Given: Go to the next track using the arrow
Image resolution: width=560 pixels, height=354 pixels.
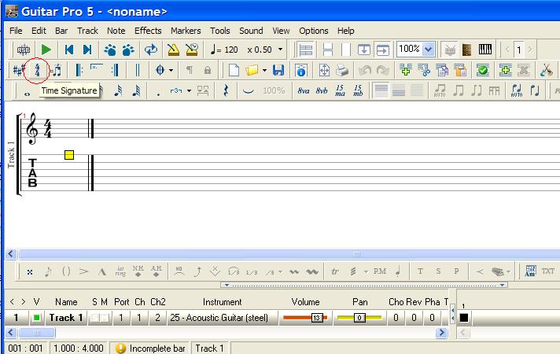Looking at the screenshot, I should pyautogui.click(x=530, y=50).
